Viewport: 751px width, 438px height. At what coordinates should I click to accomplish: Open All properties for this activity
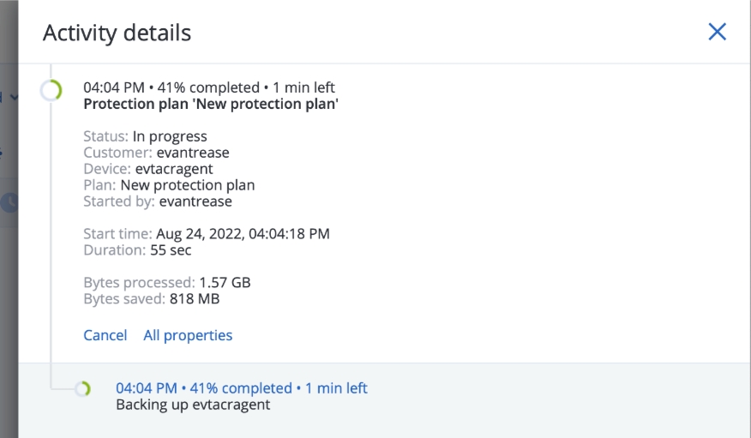(188, 335)
